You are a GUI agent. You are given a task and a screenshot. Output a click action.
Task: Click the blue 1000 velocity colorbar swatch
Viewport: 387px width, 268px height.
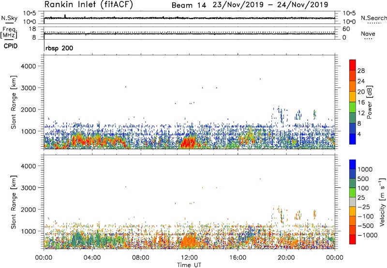(353, 164)
